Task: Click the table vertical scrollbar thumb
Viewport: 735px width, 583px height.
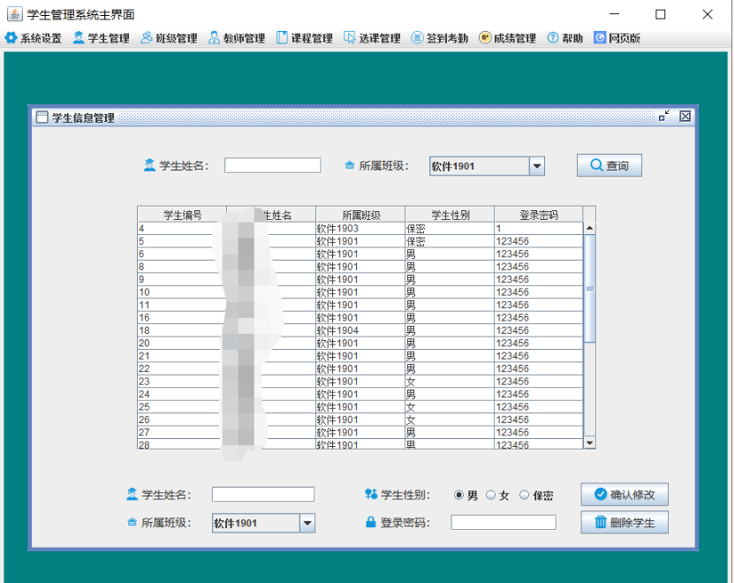Action: [x=590, y=288]
